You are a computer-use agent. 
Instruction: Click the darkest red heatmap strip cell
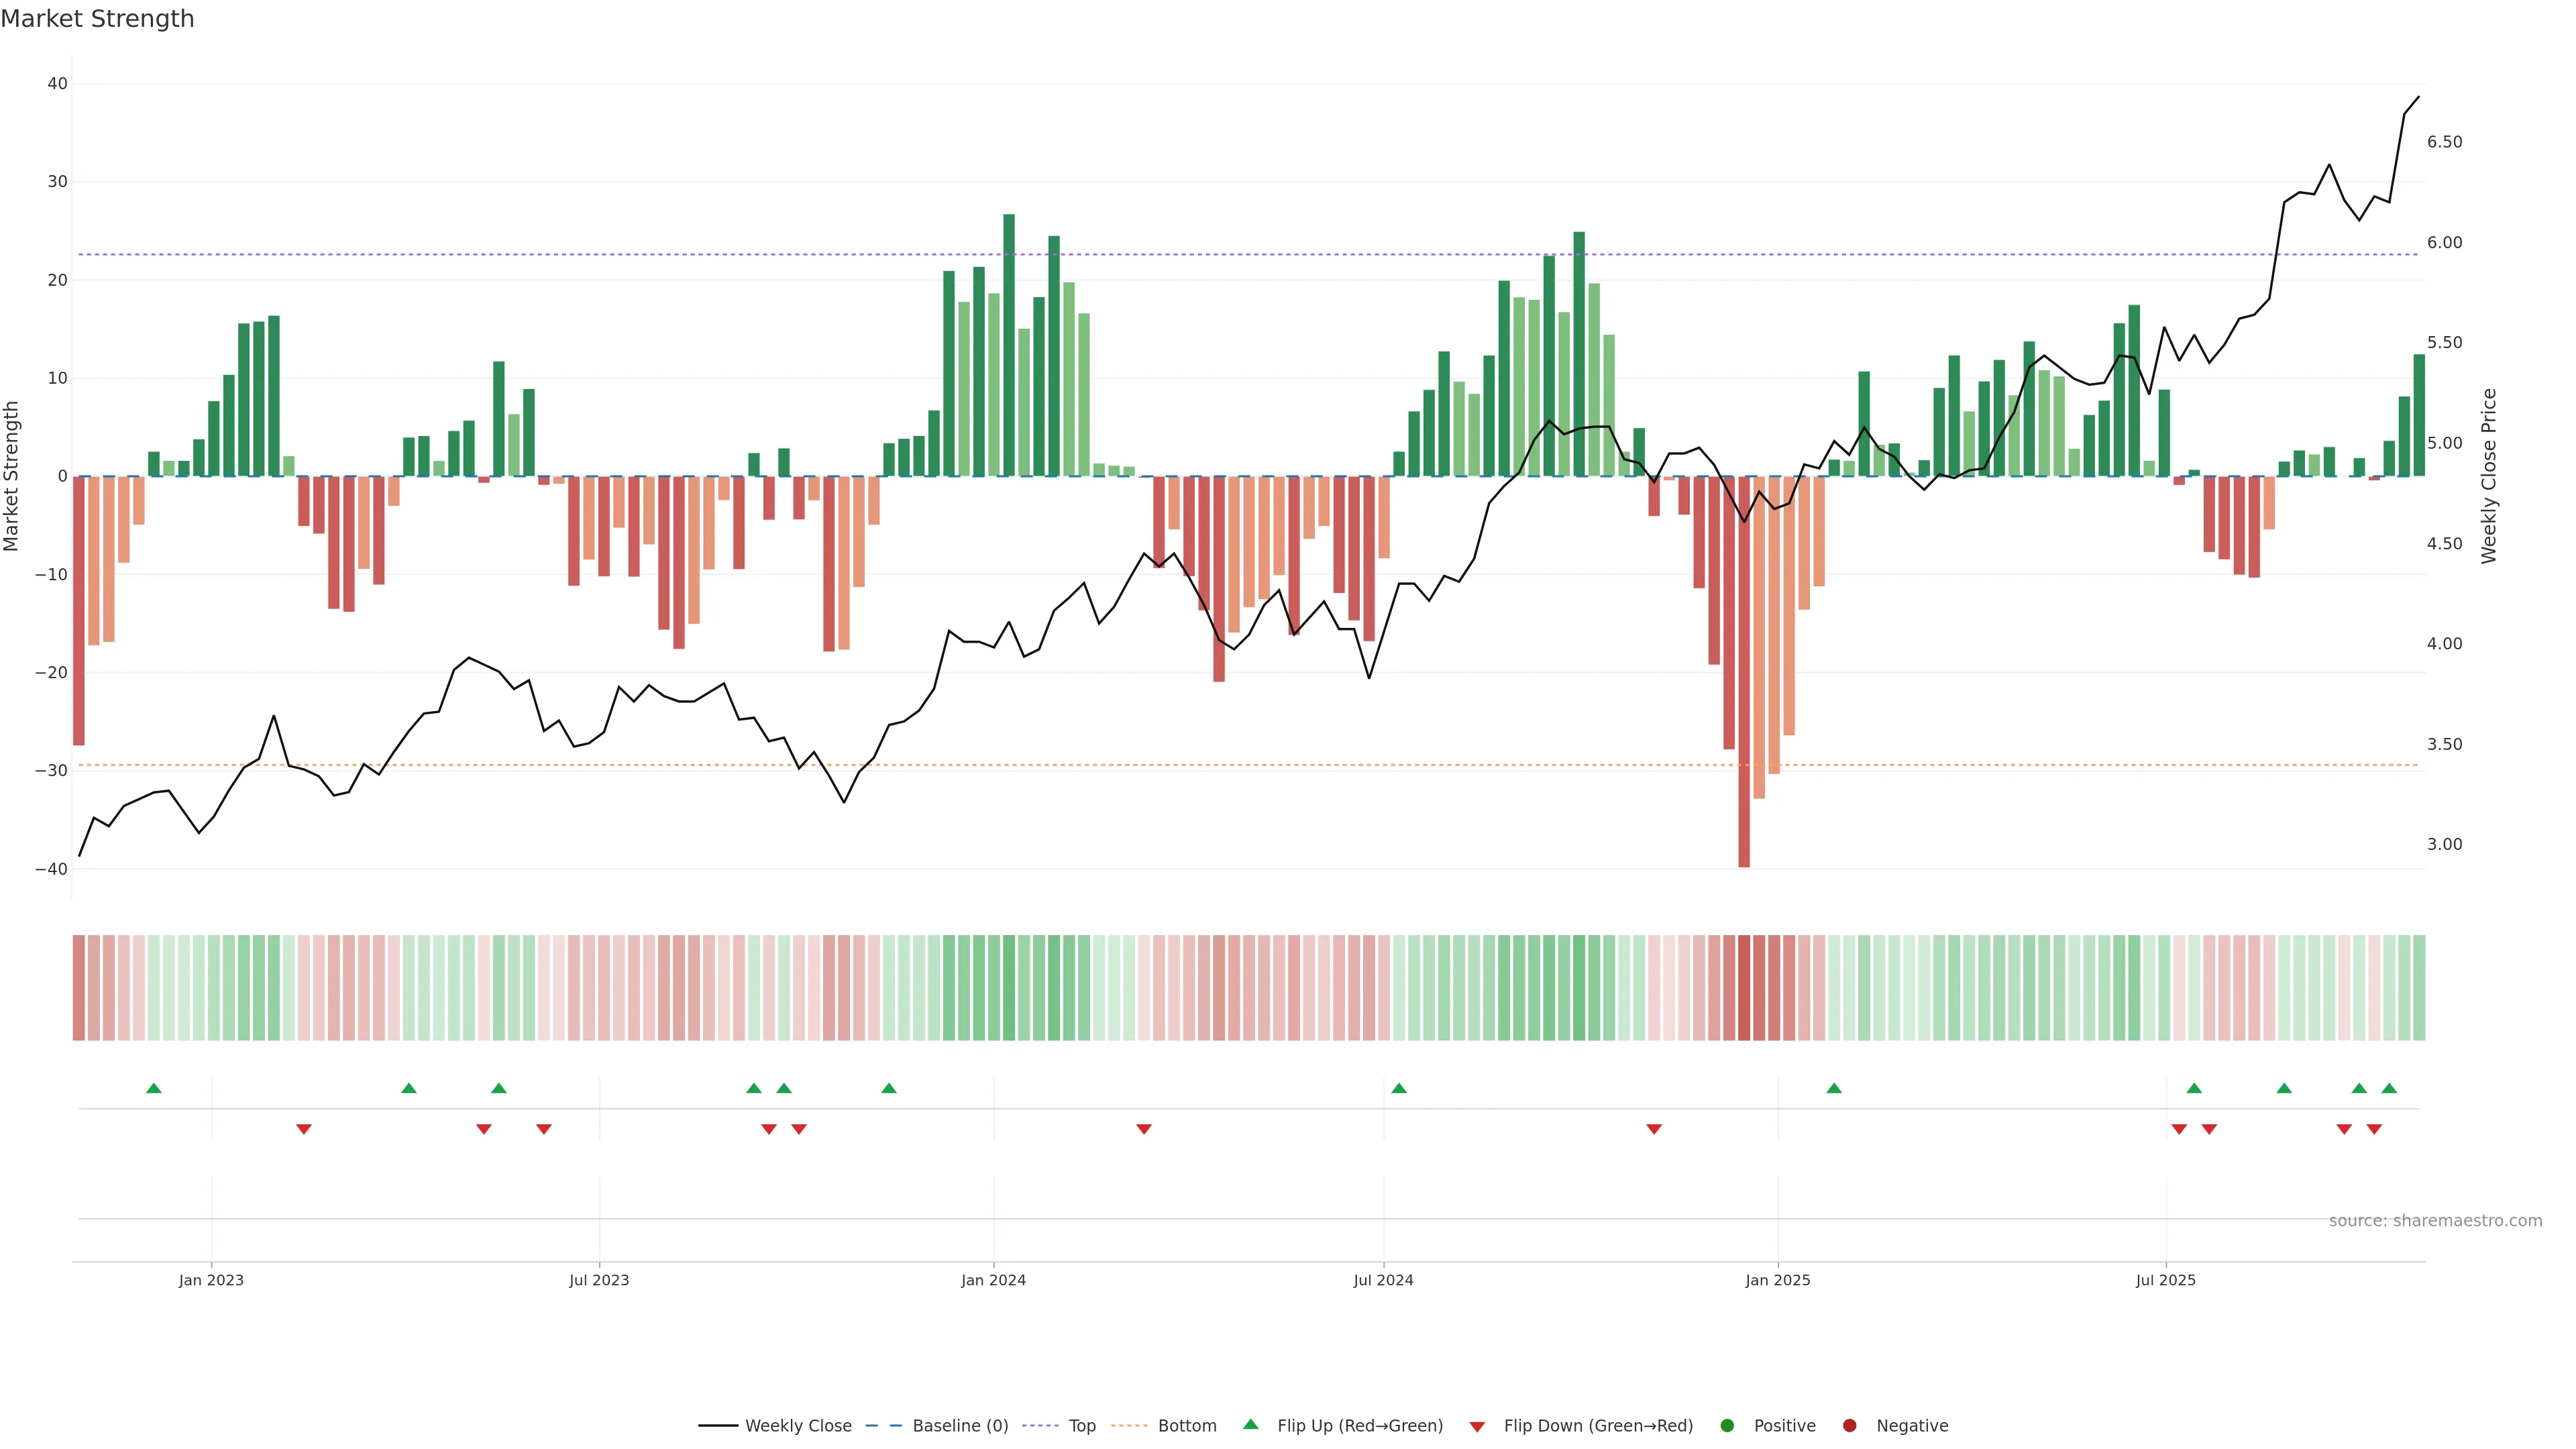pyautogui.click(x=1744, y=988)
